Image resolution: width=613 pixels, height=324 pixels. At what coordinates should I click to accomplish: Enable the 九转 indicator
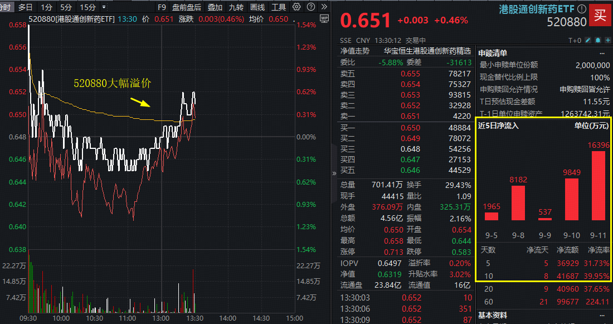click(x=236, y=7)
